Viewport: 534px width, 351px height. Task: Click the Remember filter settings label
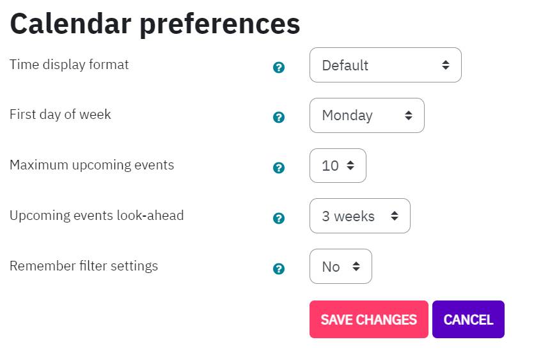(x=84, y=266)
